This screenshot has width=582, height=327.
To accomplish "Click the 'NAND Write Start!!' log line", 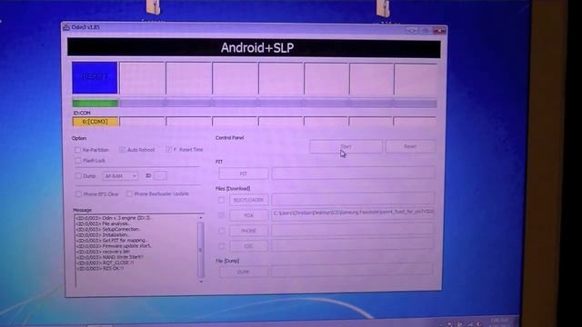I will 109,257.
